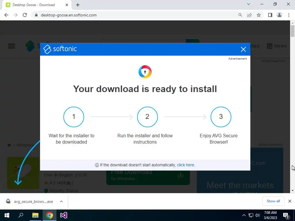Click the 4.2 rating on Desktop Goose page
The image size is (295, 221).
pos(58,183)
